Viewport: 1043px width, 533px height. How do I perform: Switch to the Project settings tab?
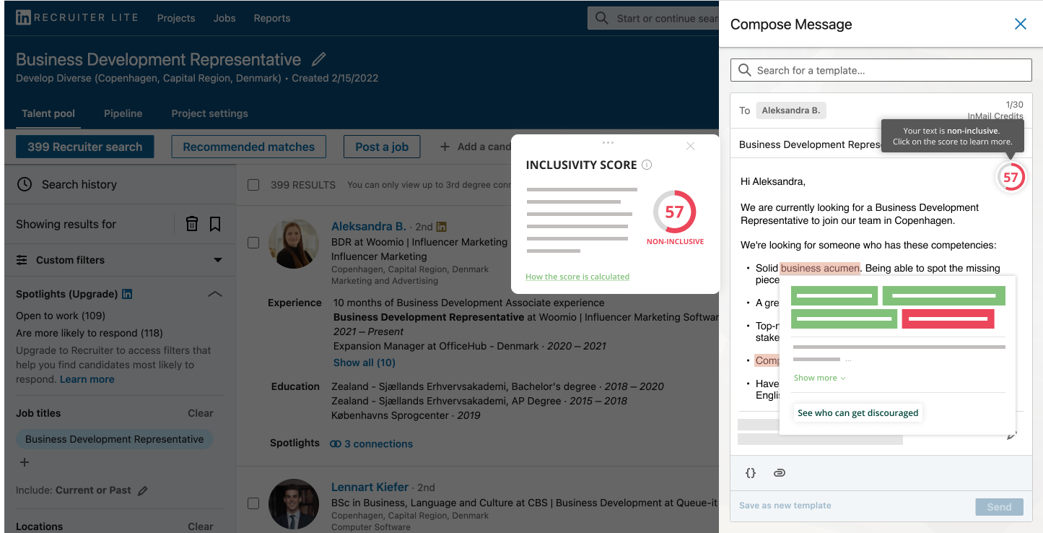click(x=209, y=113)
